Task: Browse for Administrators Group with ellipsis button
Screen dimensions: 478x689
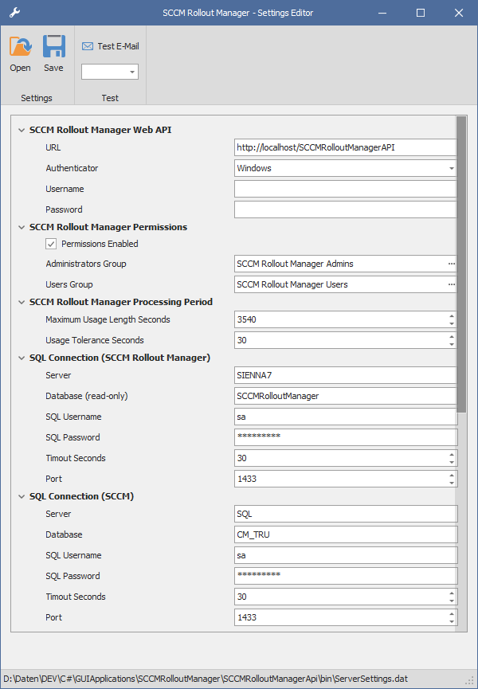Action: pyautogui.click(x=451, y=264)
